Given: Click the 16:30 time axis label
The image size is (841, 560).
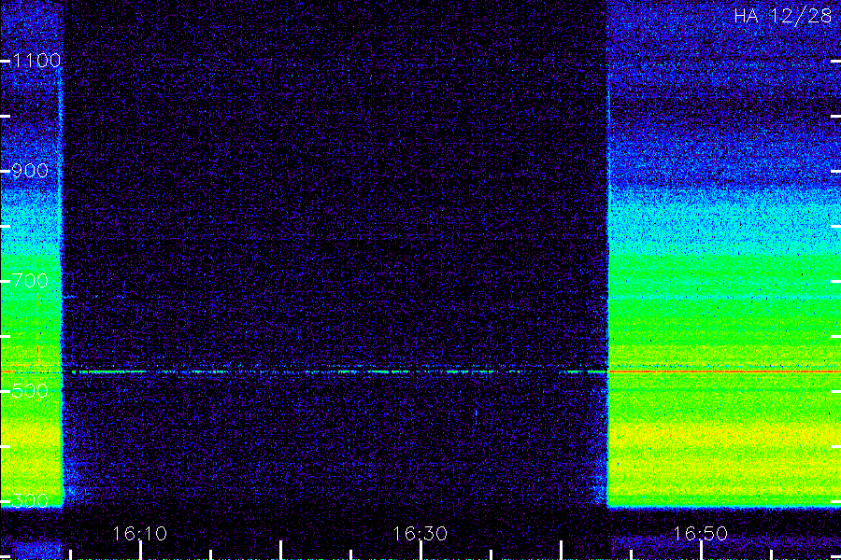Looking at the screenshot, I should coord(420,534).
